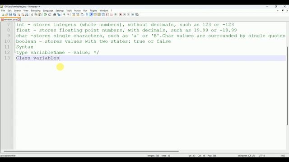This screenshot has height=162, width=289.
Task: Print the document using toolbar icon
Action: pos(27,14)
